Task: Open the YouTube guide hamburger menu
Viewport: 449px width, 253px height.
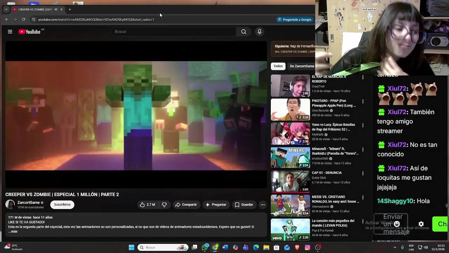Action: (x=10, y=32)
